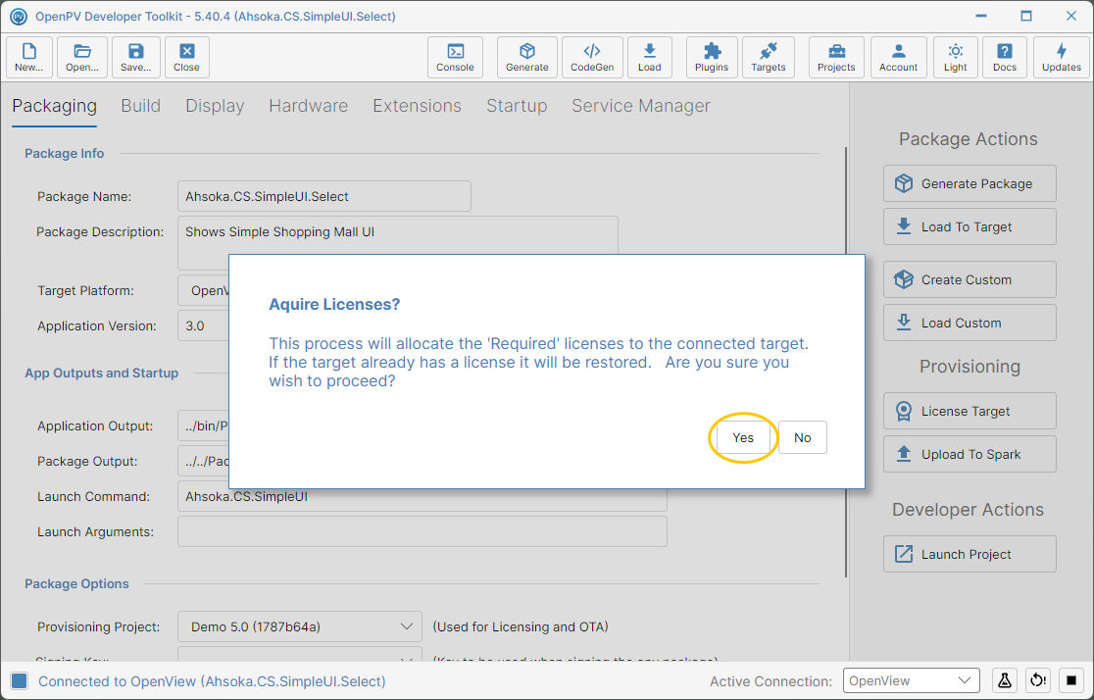Image resolution: width=1094 pixels, height=700 pixels.
Task: Click the Launch Project button
Action: coord(970,554)
